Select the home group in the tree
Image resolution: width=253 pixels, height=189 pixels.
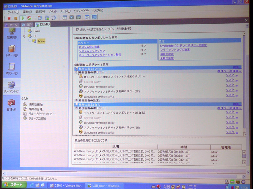(41, 41)
